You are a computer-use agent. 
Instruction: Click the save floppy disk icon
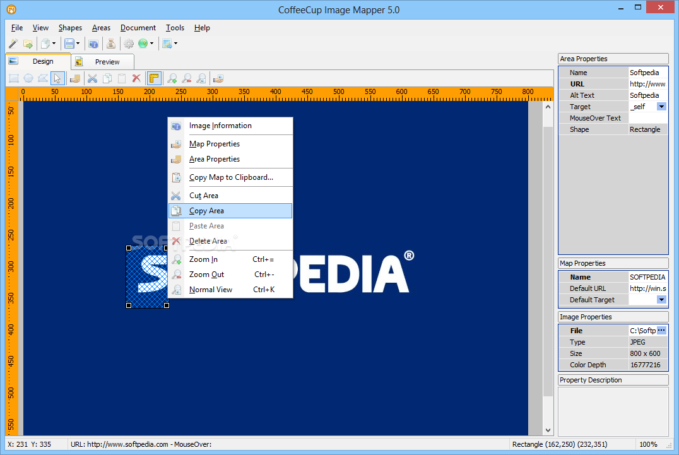tap(69, 44)
